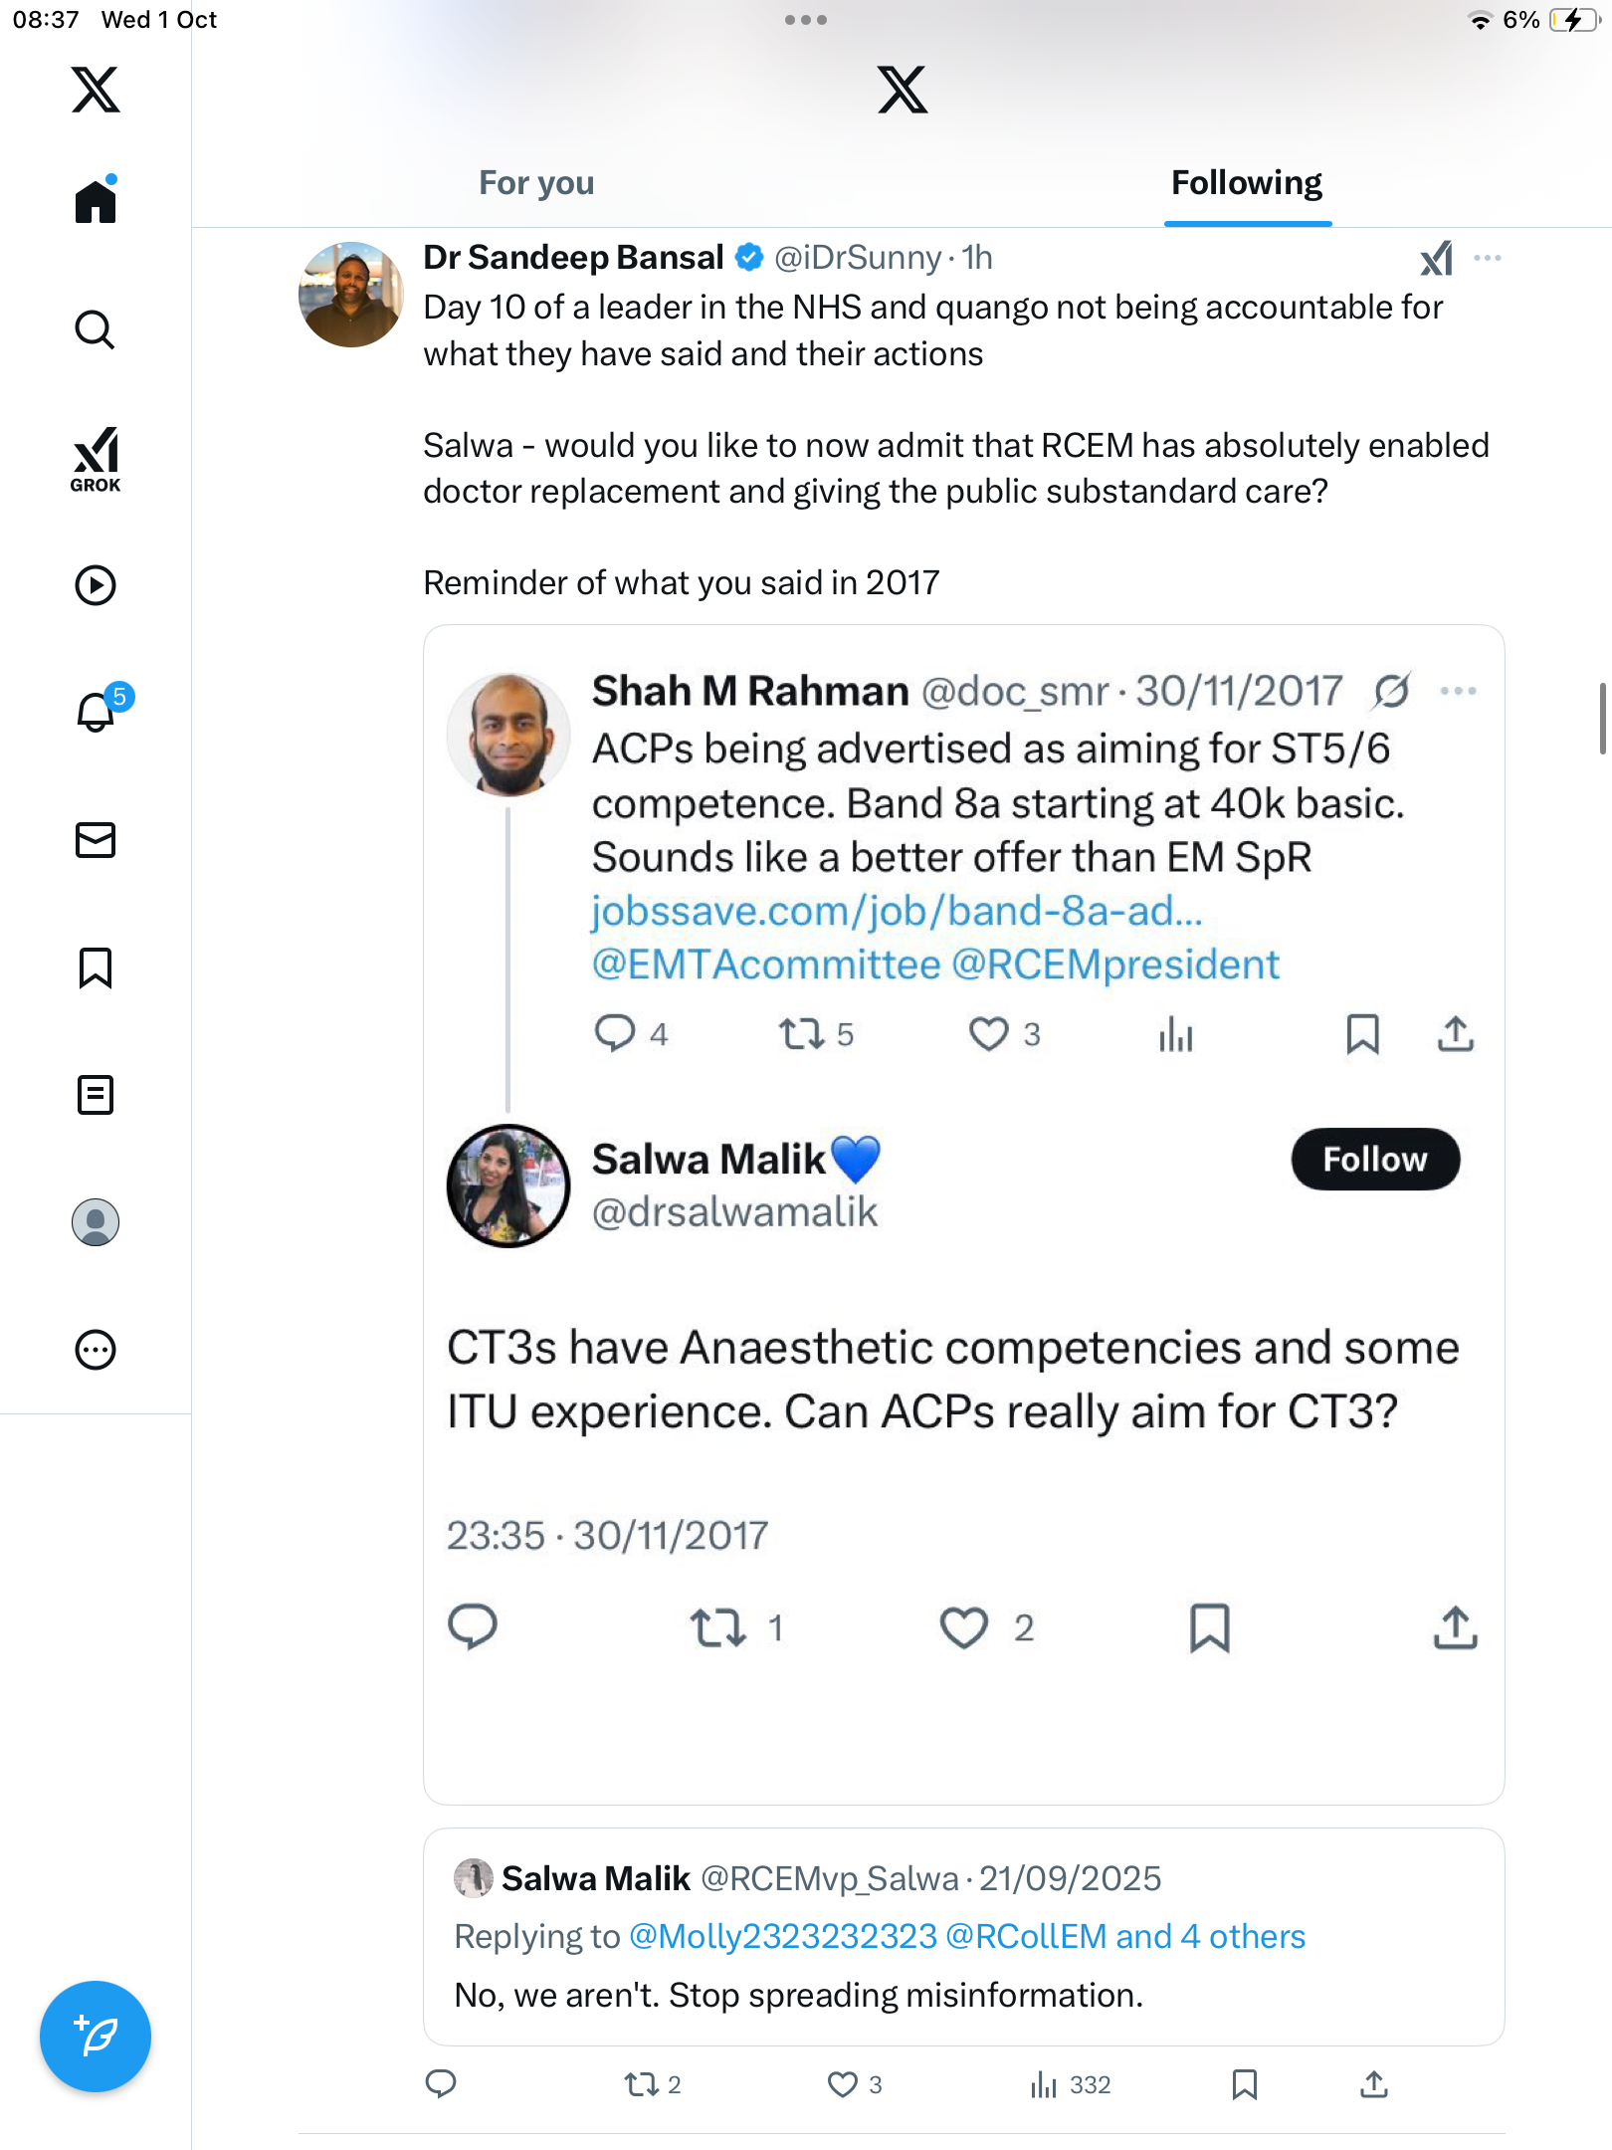Like Dr Sandeep Bansal's post

click(x=843, y=2084)
